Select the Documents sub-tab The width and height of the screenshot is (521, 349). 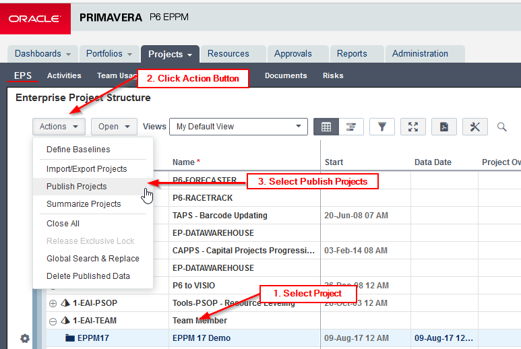click(286, 75)
